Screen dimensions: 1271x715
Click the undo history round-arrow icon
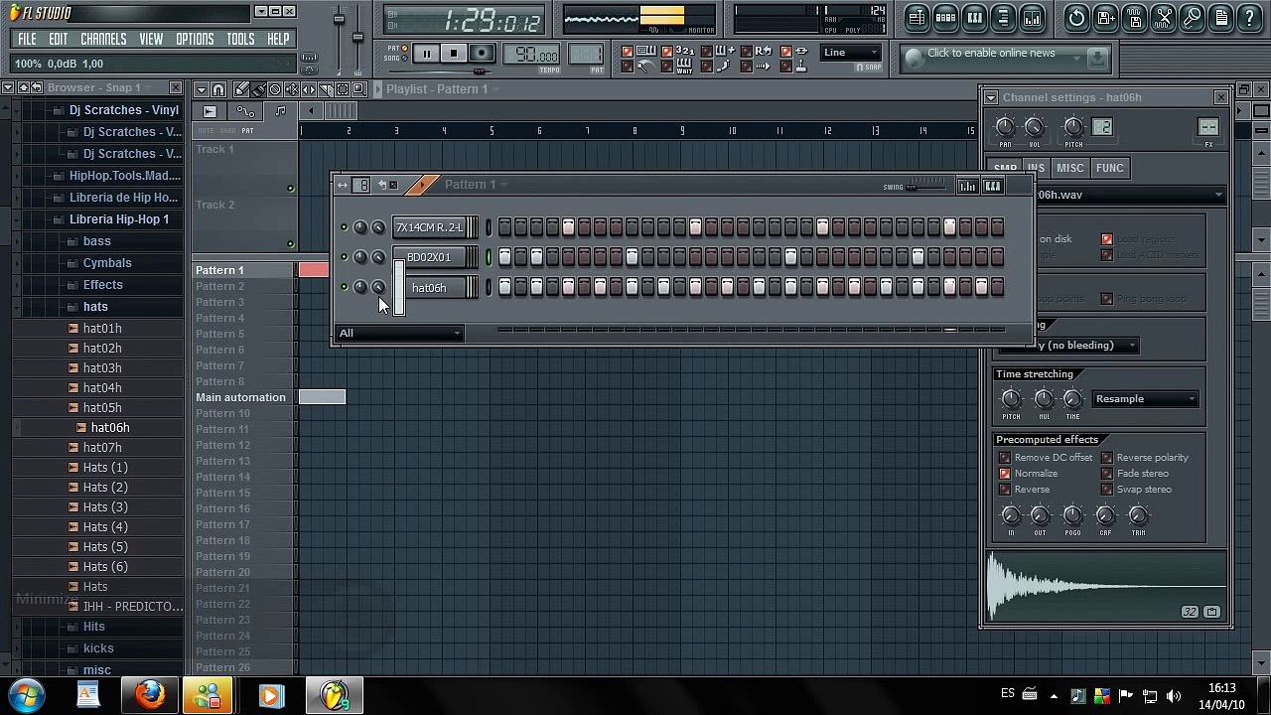pyautogui.click(x=1076, y=17)
